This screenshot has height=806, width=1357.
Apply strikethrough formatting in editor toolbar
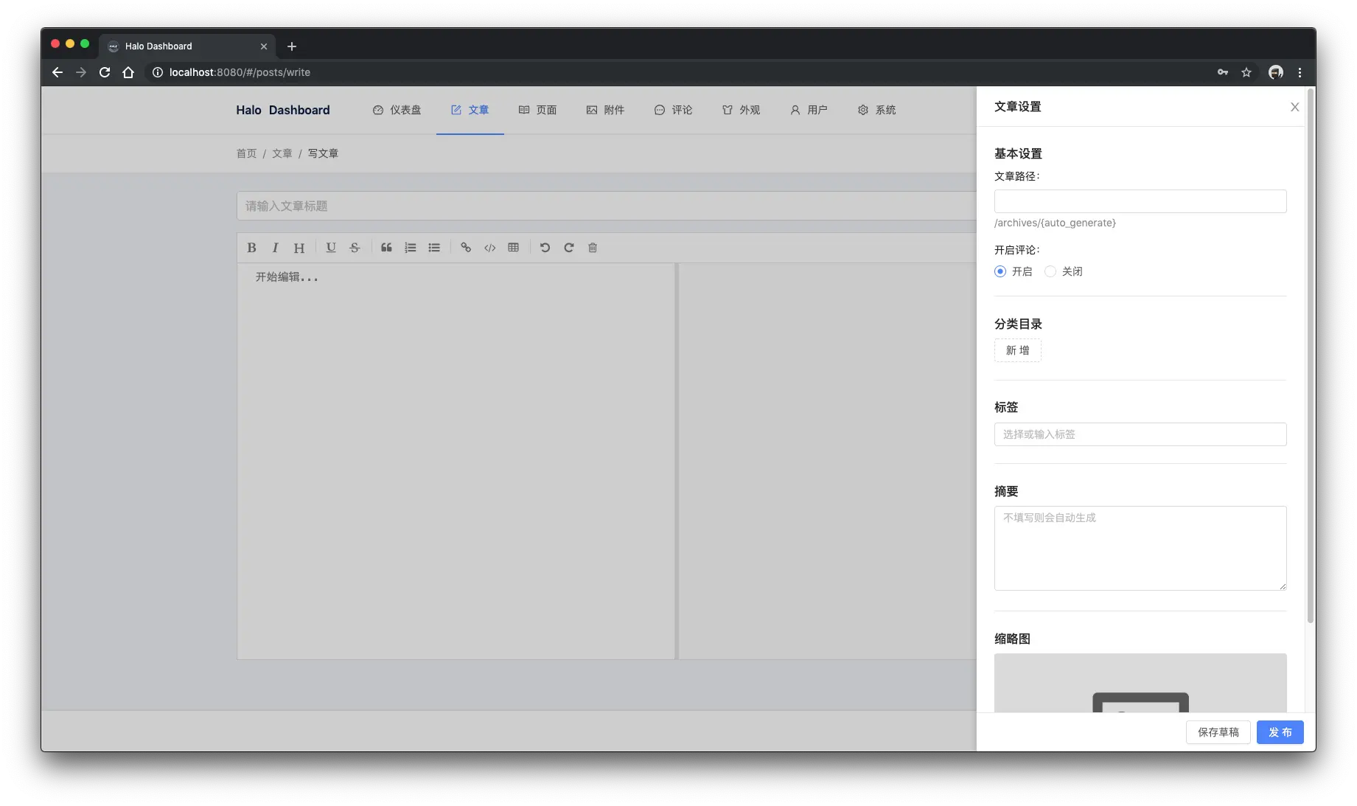(355, 248)
